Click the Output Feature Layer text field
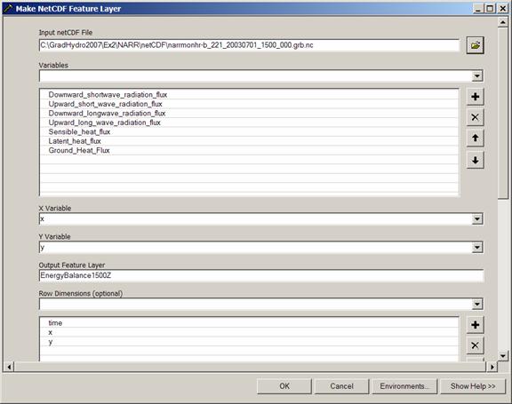Viewport: 512px width, 404px height. tap(261, 275)
